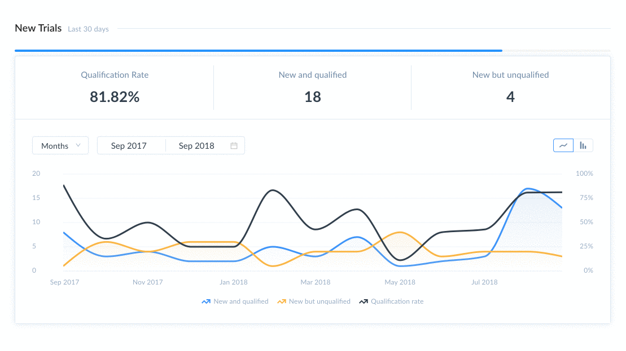Click the orange New but unqualified legend icon
The height and width of the screenshot is (351, 626).
pos(282,301)
